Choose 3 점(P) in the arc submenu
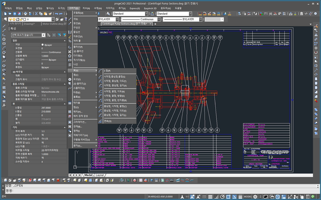 [x=107, y=71]
